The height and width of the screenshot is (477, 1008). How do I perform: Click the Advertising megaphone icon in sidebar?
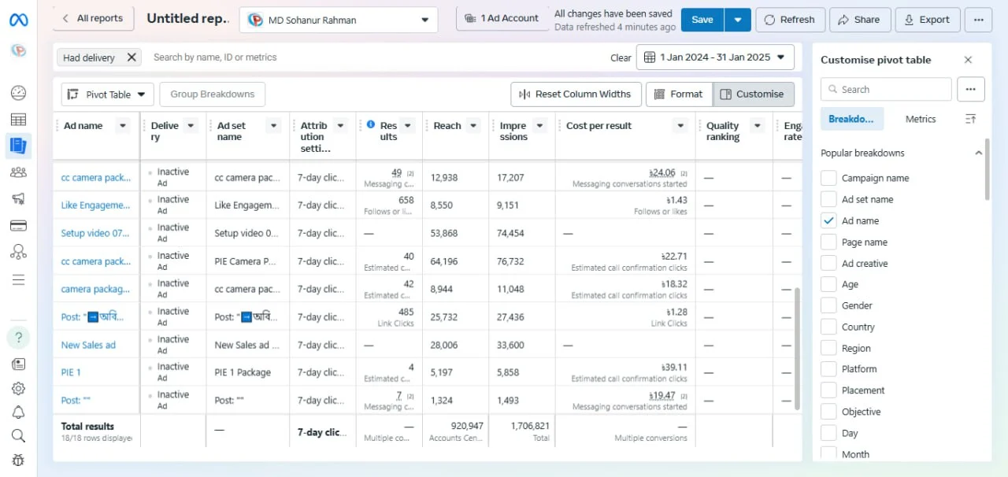[18, 198]
